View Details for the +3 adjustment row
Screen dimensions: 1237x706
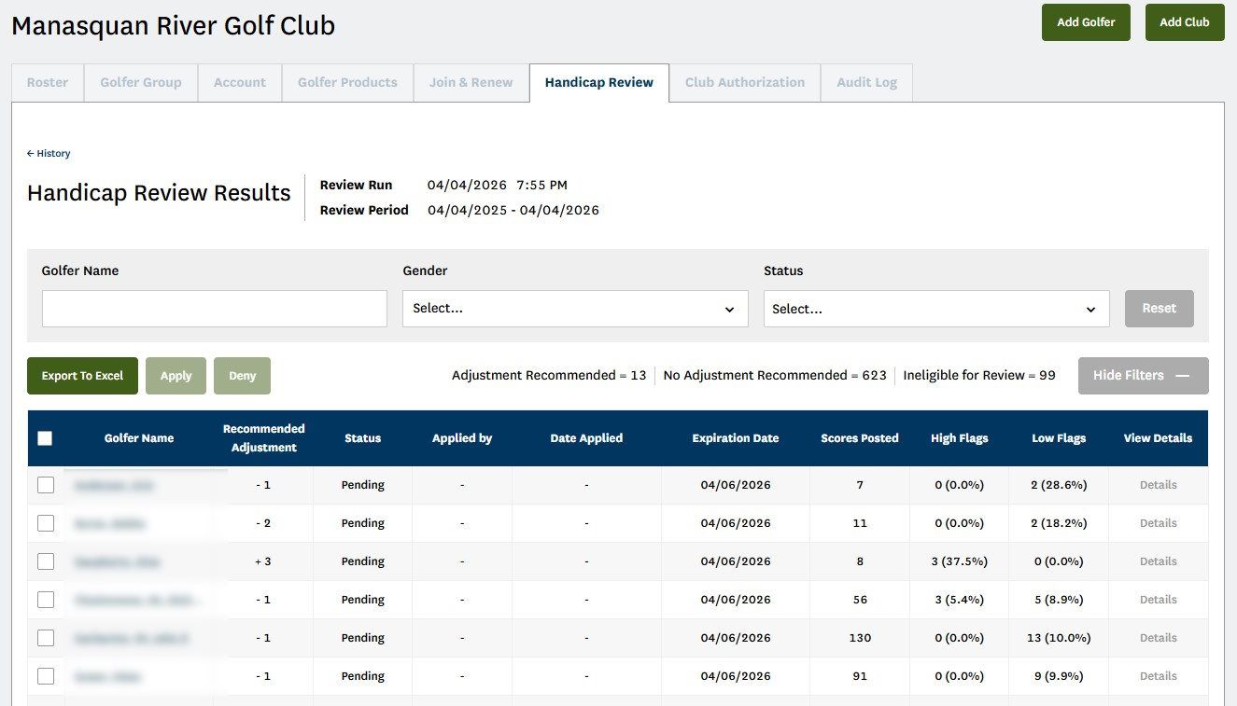coord(1158,561)
